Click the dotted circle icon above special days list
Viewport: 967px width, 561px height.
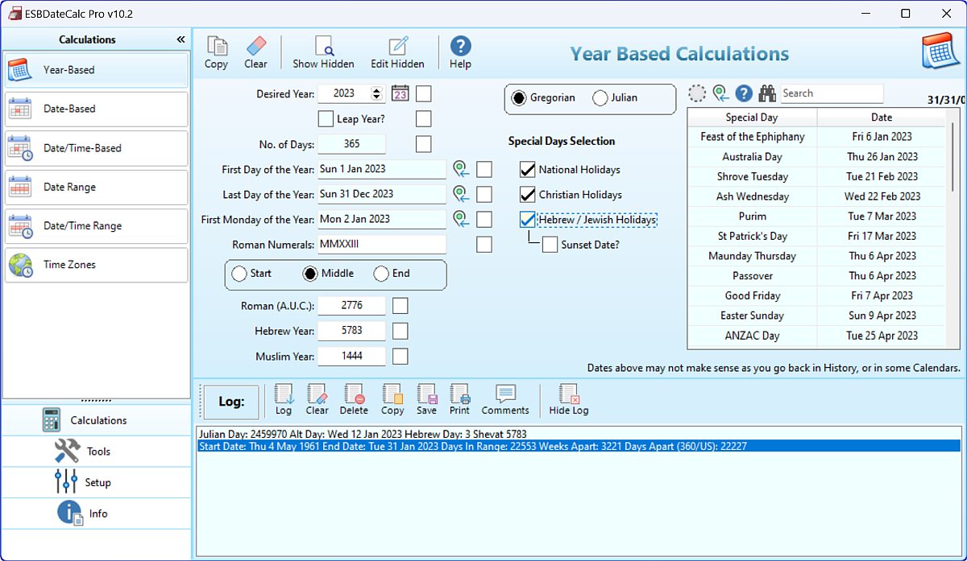point(697,93)
